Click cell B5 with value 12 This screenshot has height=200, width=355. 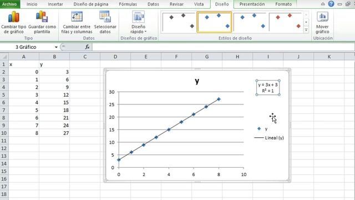point(54,95)
